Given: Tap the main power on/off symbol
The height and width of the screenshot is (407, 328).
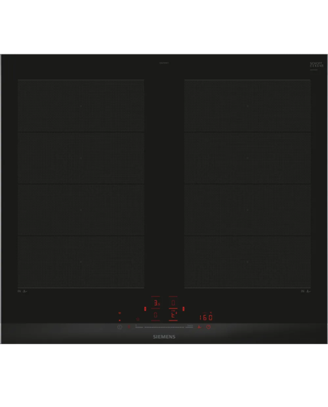Looking at the screenshot, I should pyautogui.click(x=119, y=327).
